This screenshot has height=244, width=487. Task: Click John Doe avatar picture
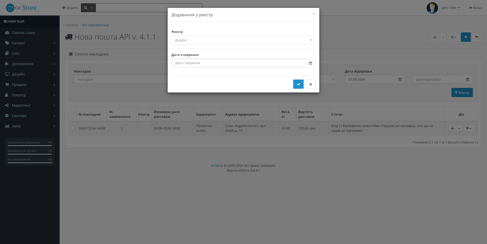click(432, 8)
